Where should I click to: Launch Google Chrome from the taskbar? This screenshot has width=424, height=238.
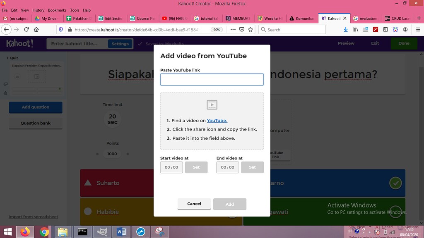point(44,232)
